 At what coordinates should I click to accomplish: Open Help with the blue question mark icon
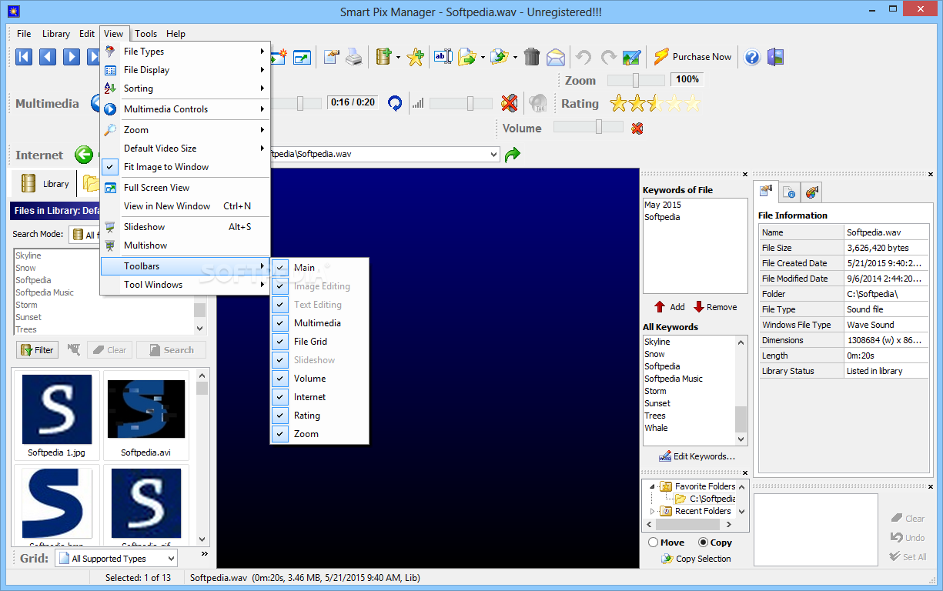coord(752,57)
